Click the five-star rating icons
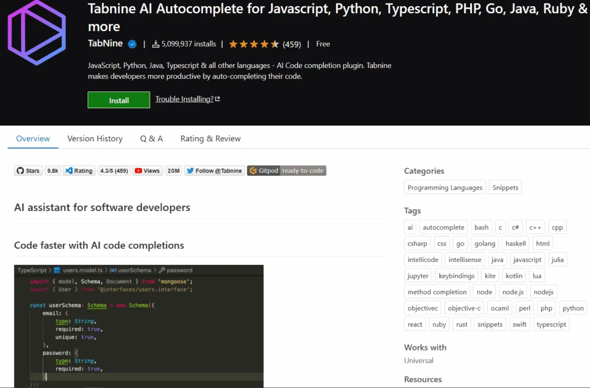590x388 pixels. (x=254, y=44)
